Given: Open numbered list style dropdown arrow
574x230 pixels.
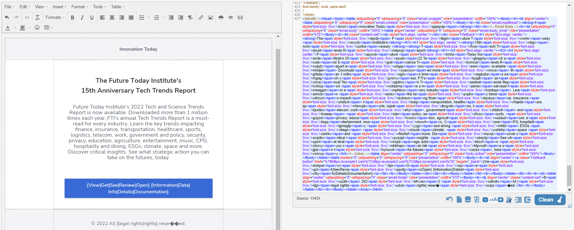Looking at the screenshot, I should tap(163, 18).
